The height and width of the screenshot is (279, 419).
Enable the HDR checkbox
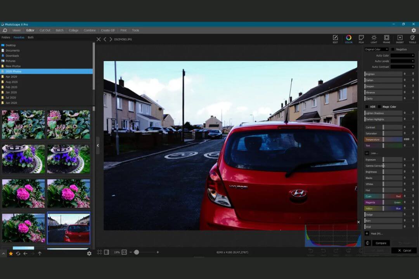click(x=367, y=107)
